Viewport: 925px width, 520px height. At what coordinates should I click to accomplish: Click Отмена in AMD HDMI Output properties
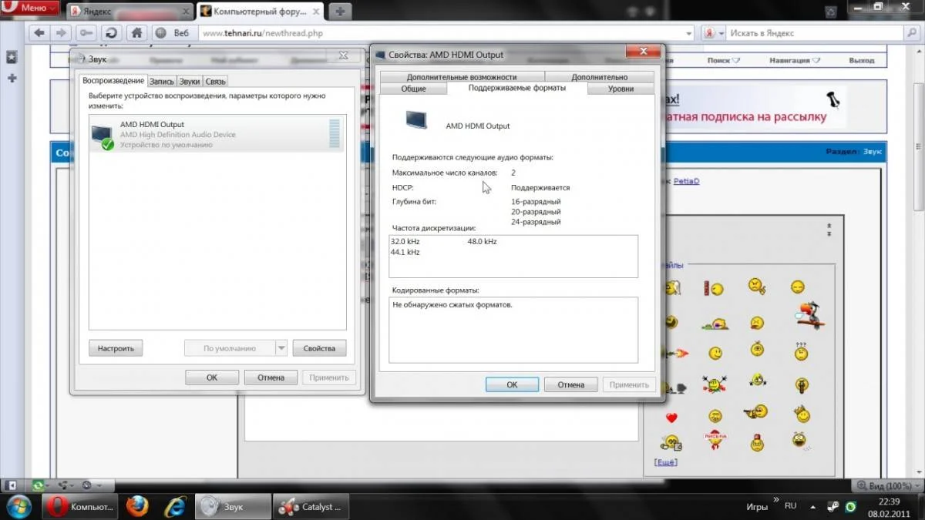[x=570, y=384]
